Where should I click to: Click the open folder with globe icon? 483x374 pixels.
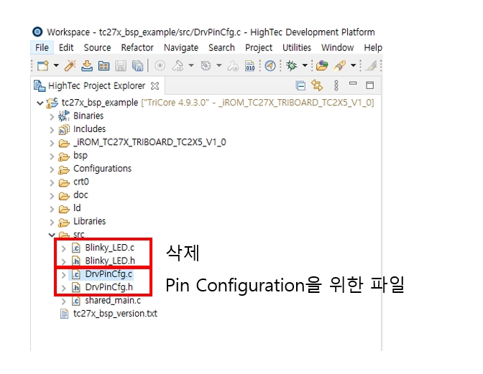tap(322, 65)
